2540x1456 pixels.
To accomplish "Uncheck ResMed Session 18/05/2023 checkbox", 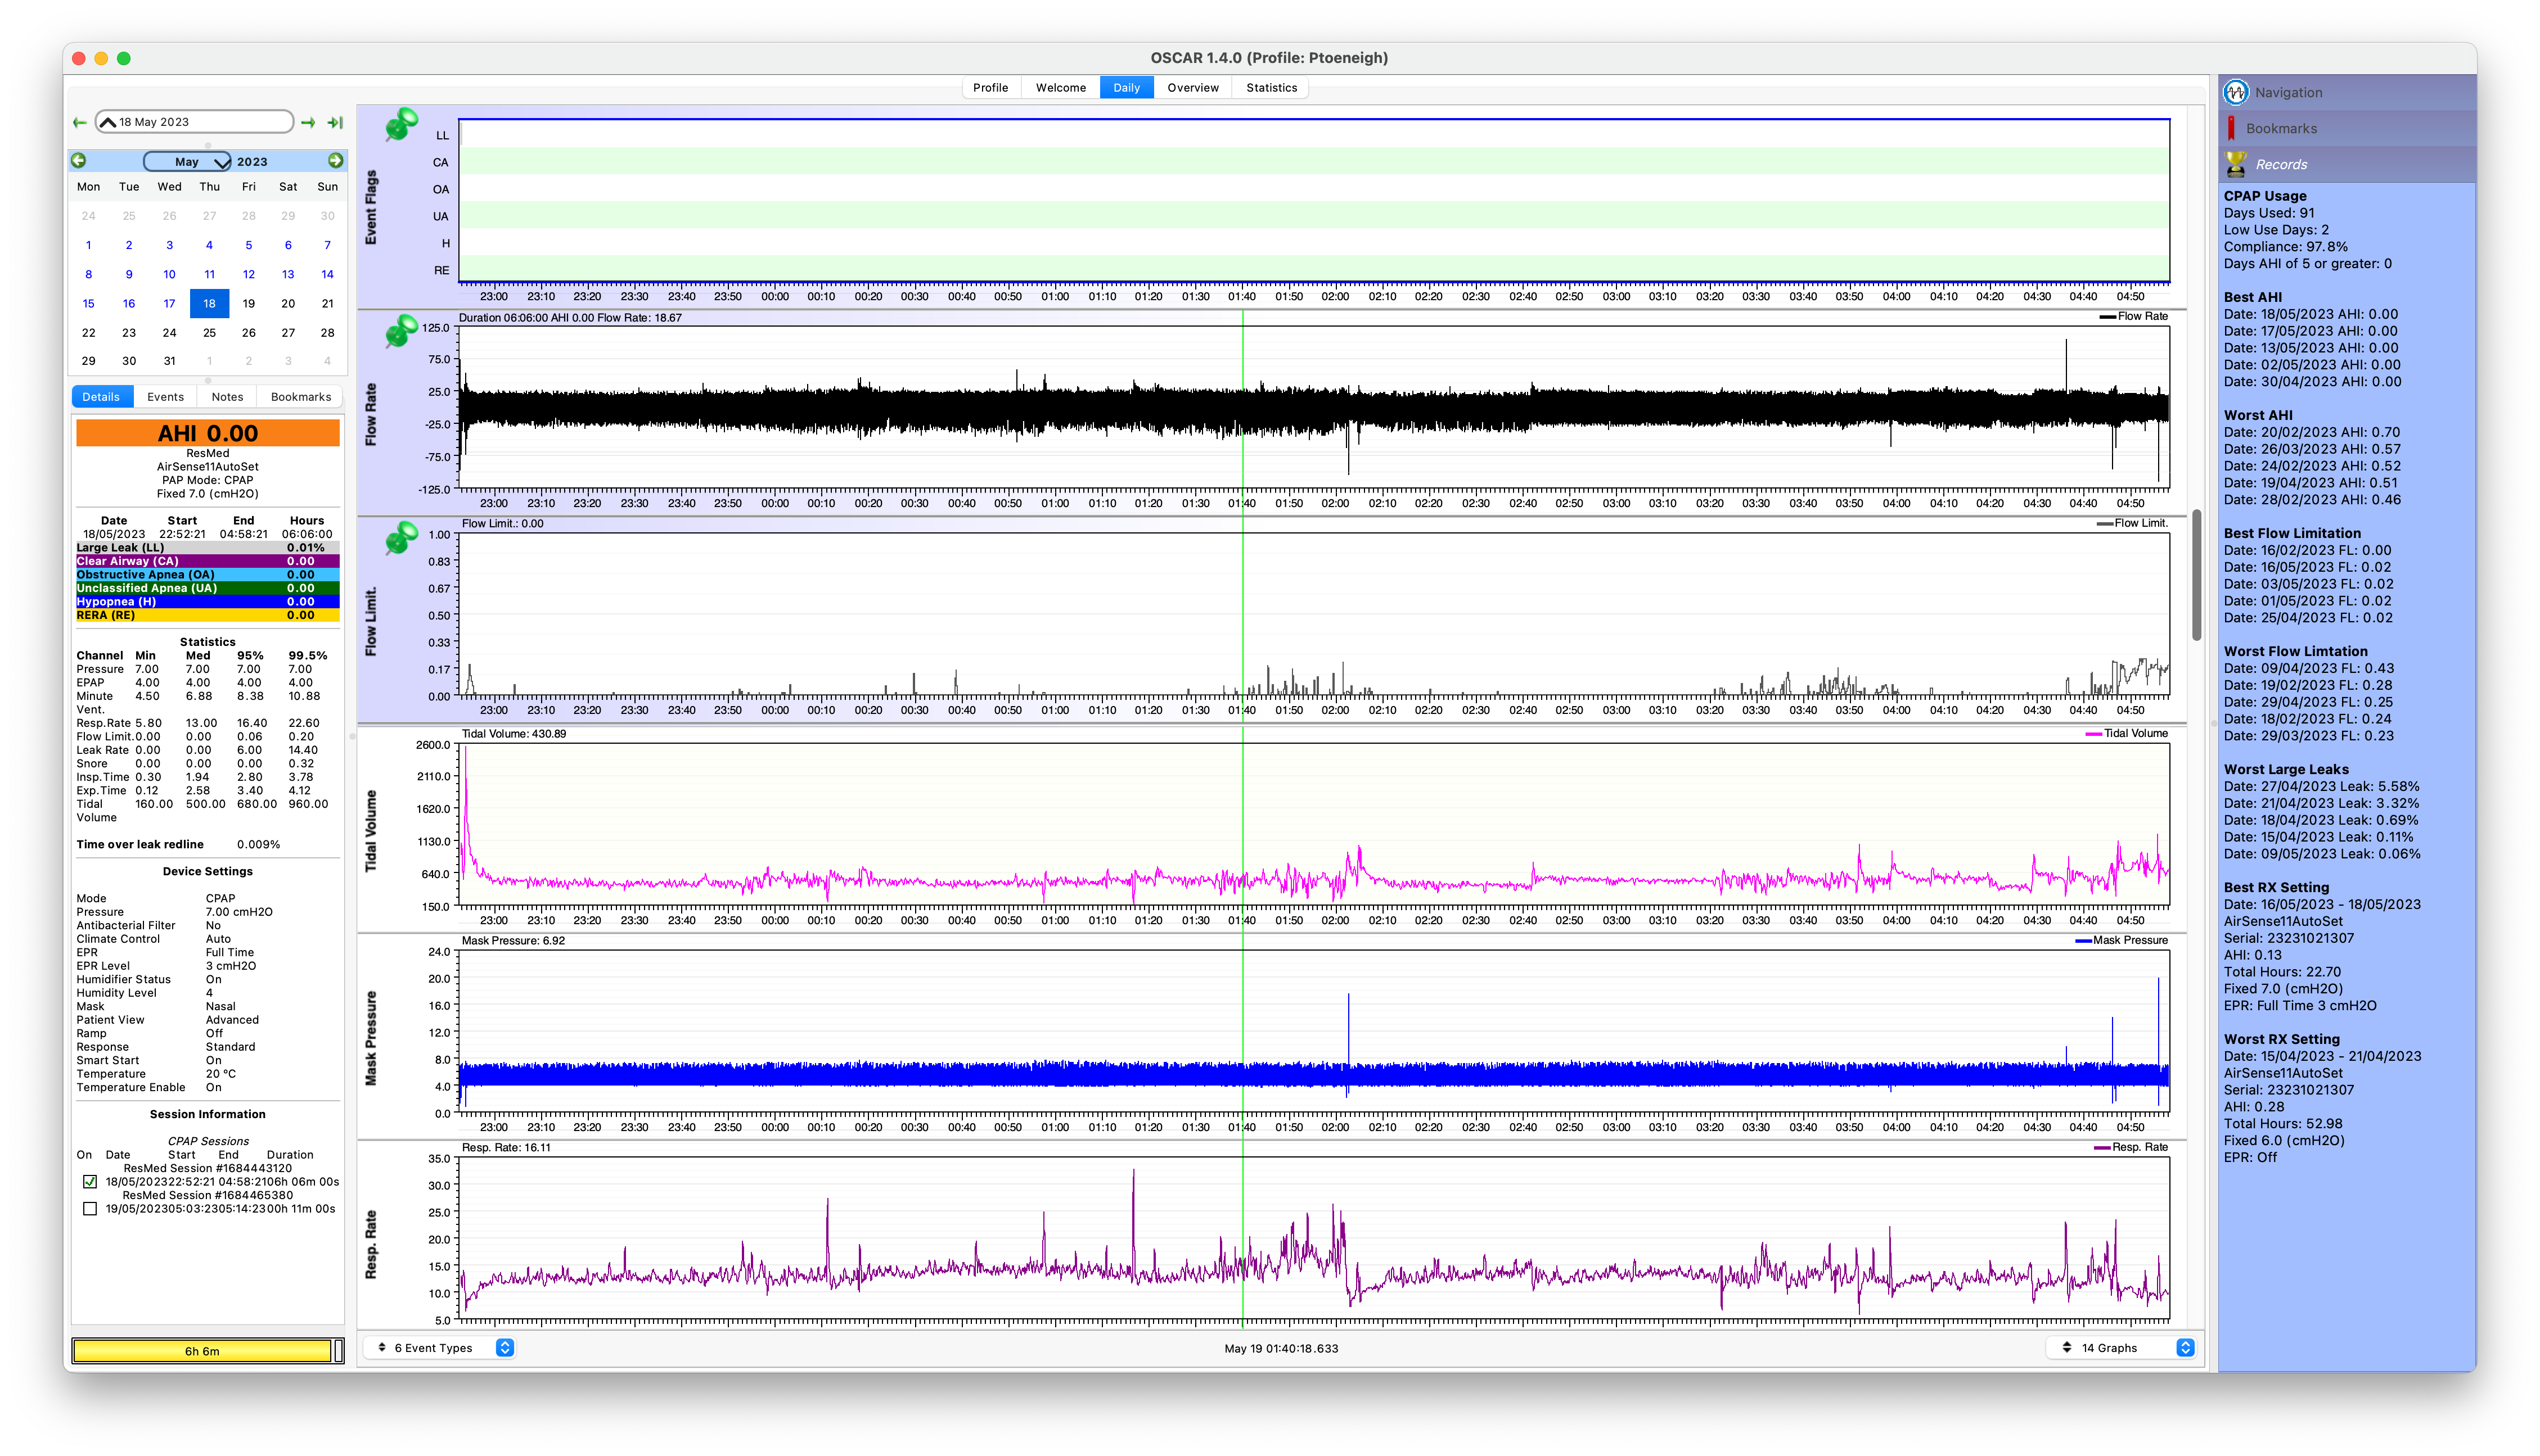I will coord(90,1181).
